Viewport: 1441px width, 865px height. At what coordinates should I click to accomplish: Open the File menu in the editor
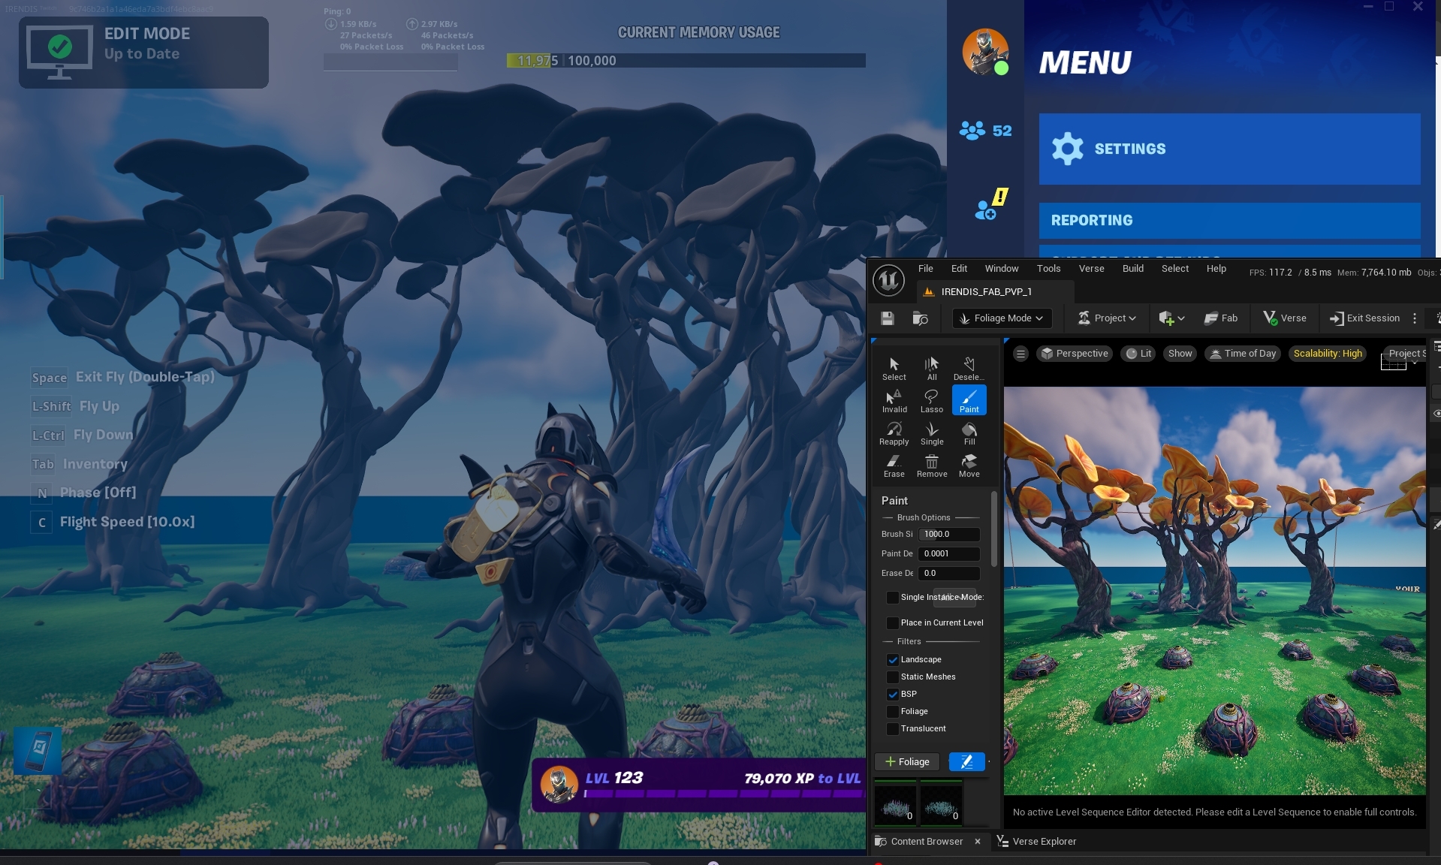click(925, 269)
